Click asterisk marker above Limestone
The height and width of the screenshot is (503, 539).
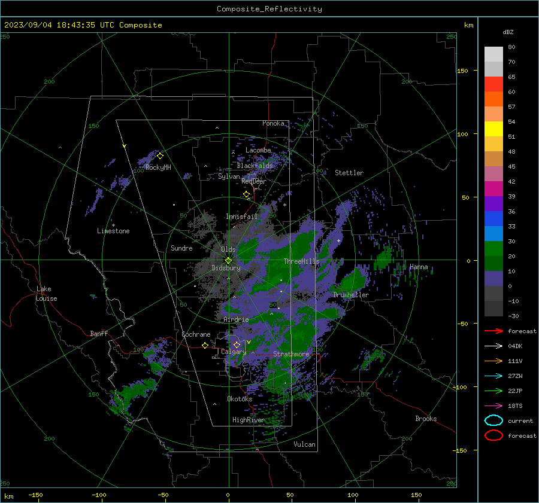click(113, 225)
